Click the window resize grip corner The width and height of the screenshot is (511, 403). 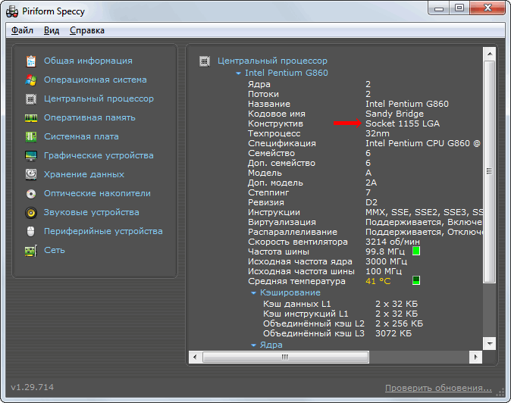pyautogui.click(x=500, y=392)
